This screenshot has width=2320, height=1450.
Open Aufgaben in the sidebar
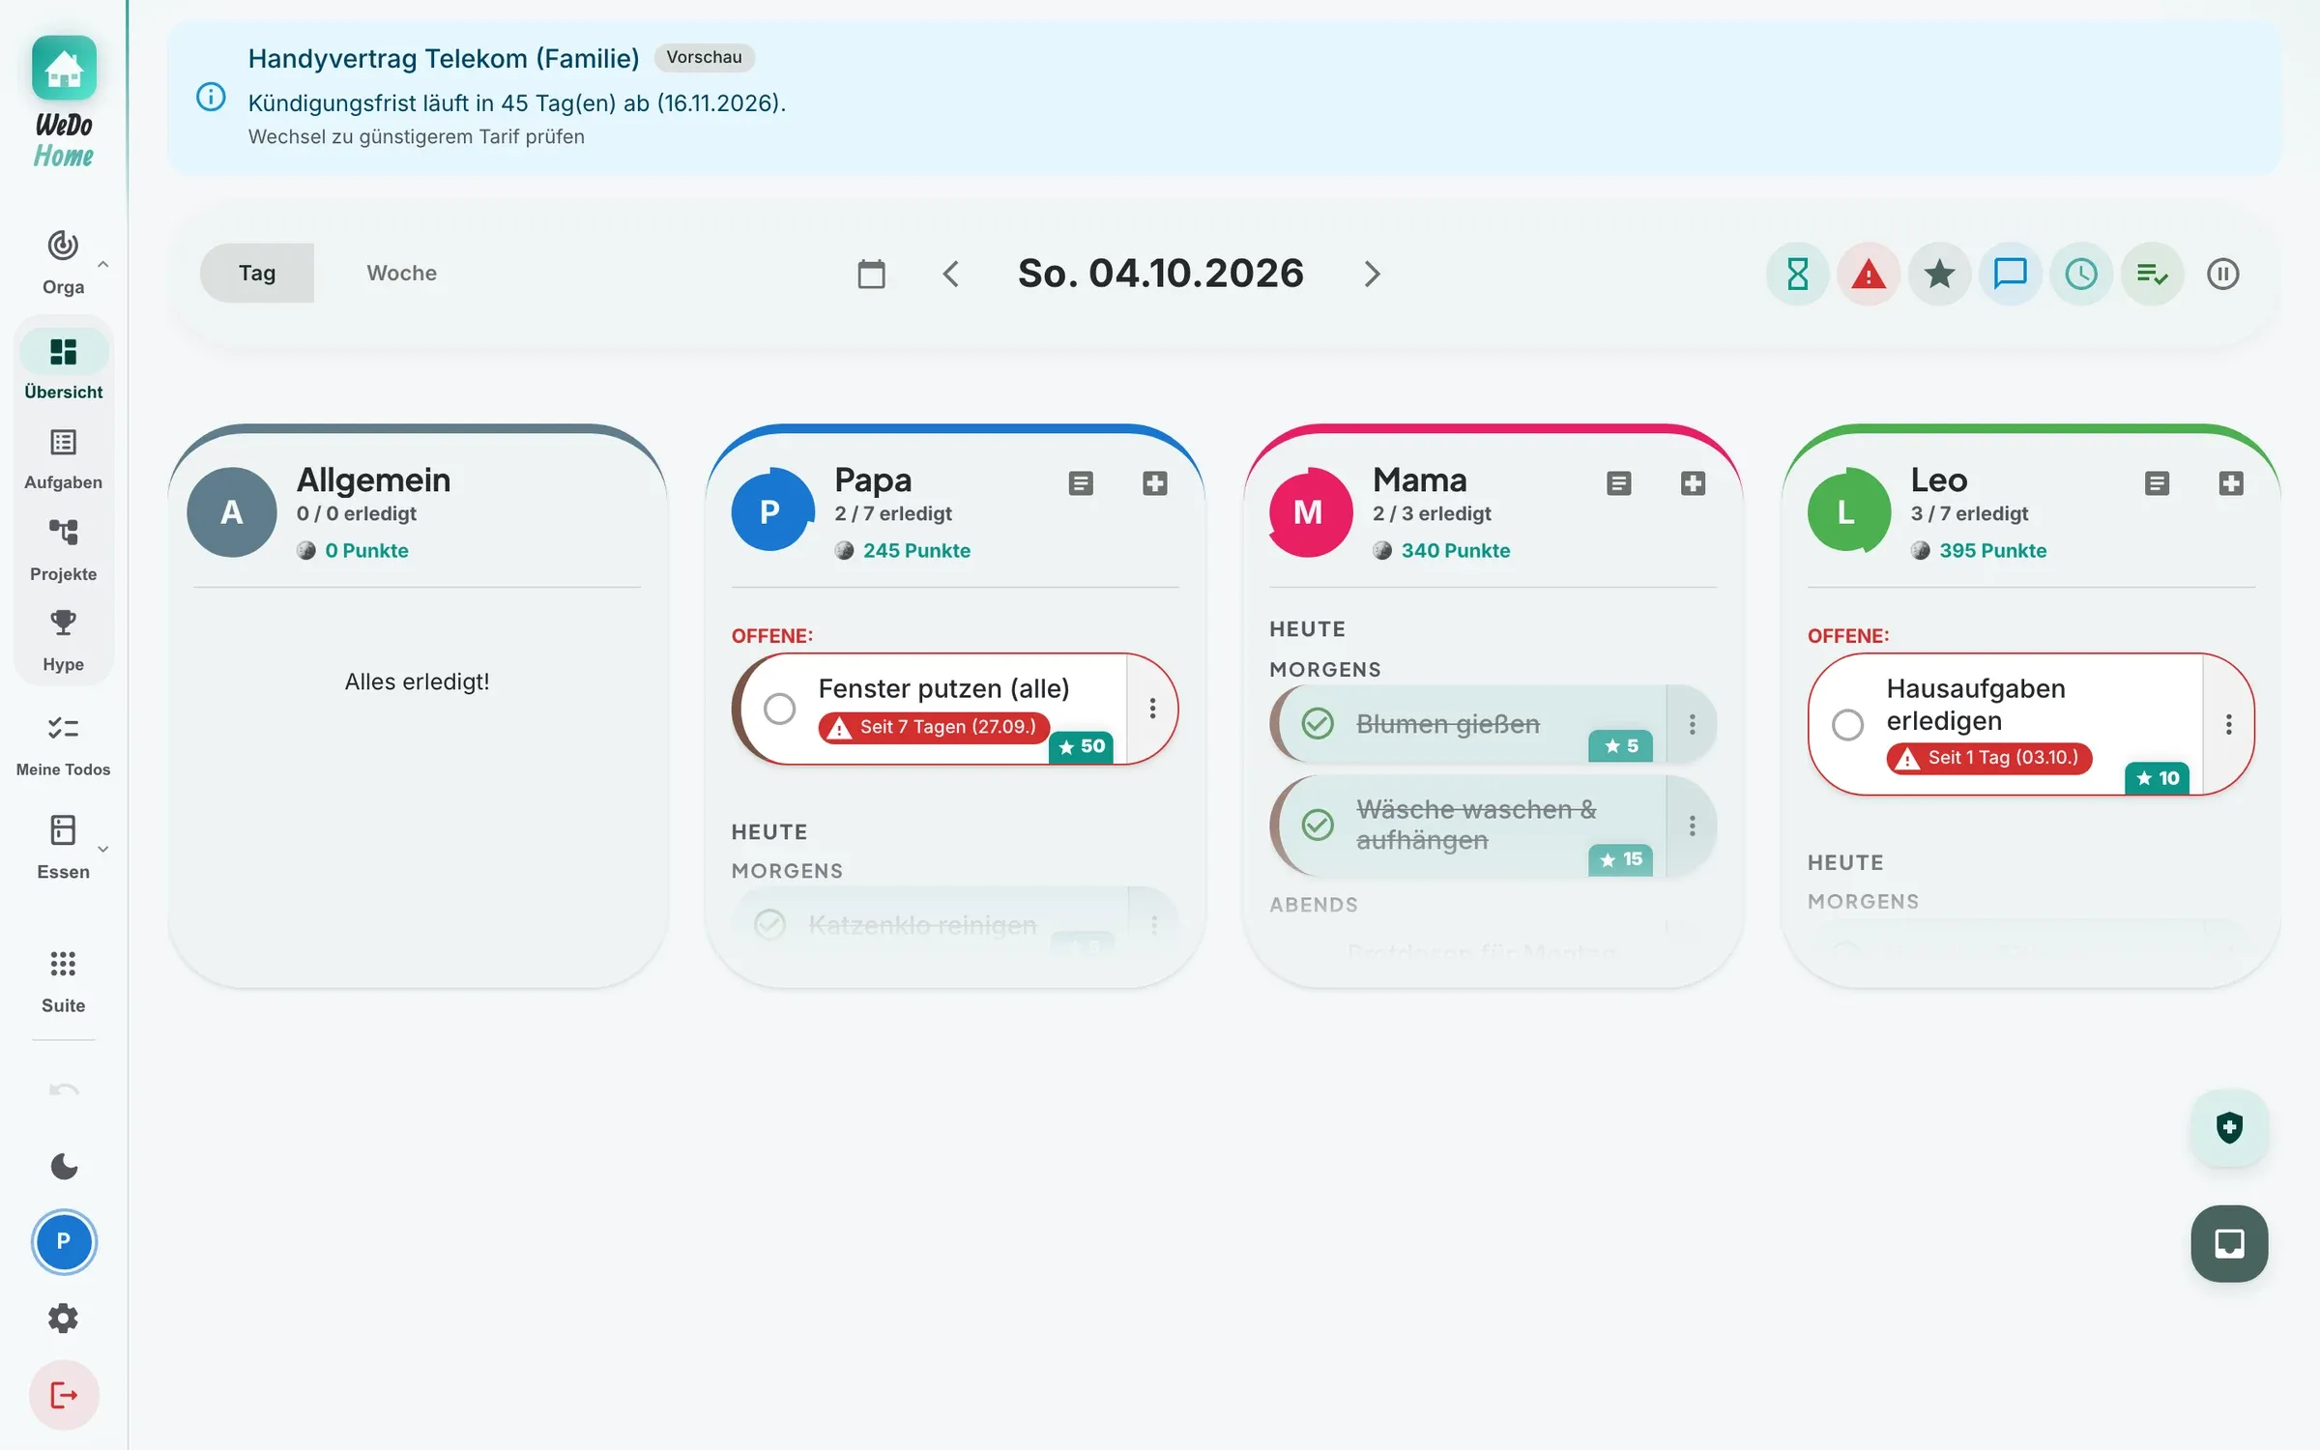(64, 459)
